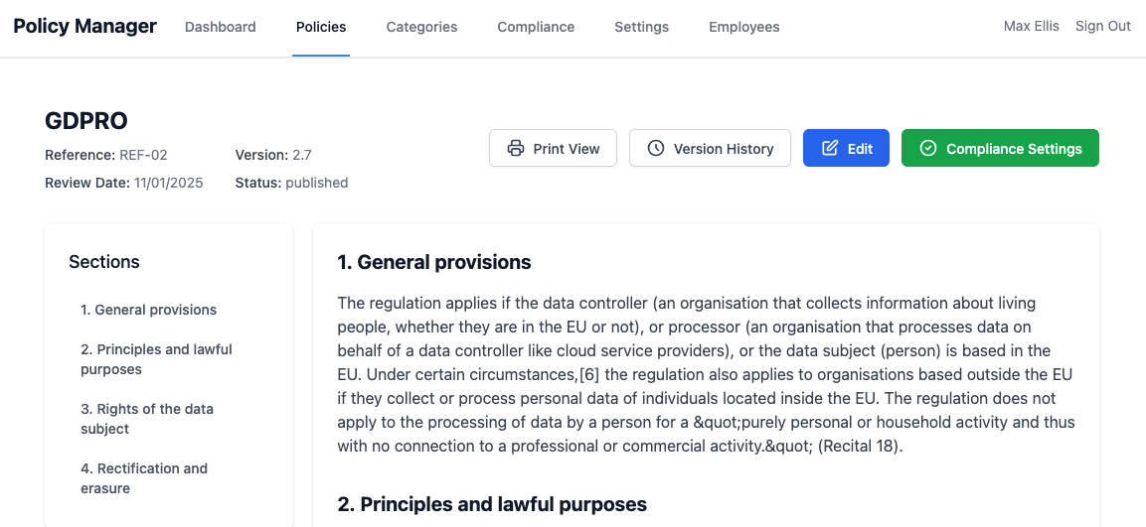
Task: Switch to the Policies tab
Action: pyautogui.click(x=321, y=27)
